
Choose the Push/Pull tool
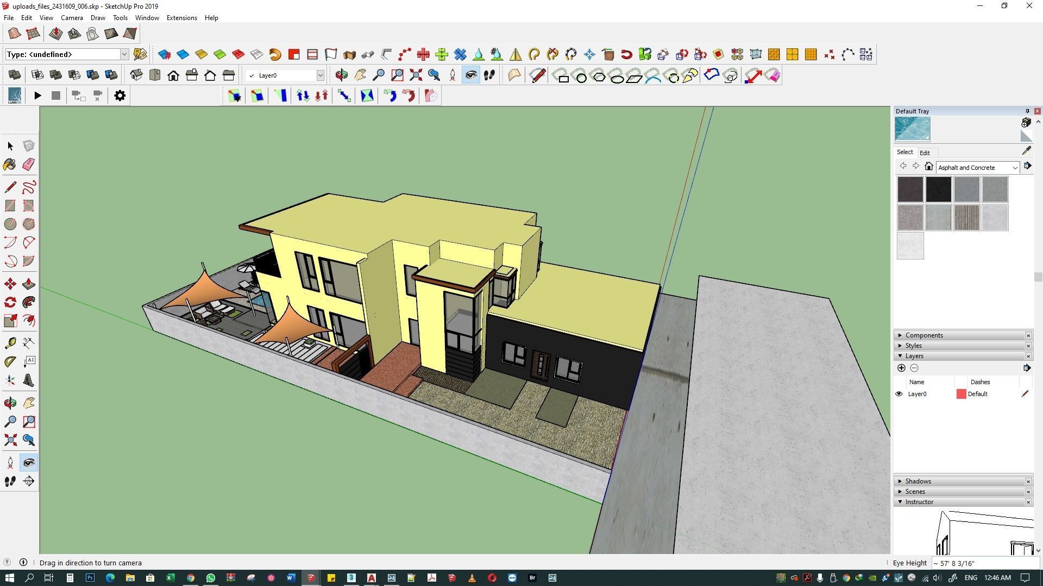29,284
